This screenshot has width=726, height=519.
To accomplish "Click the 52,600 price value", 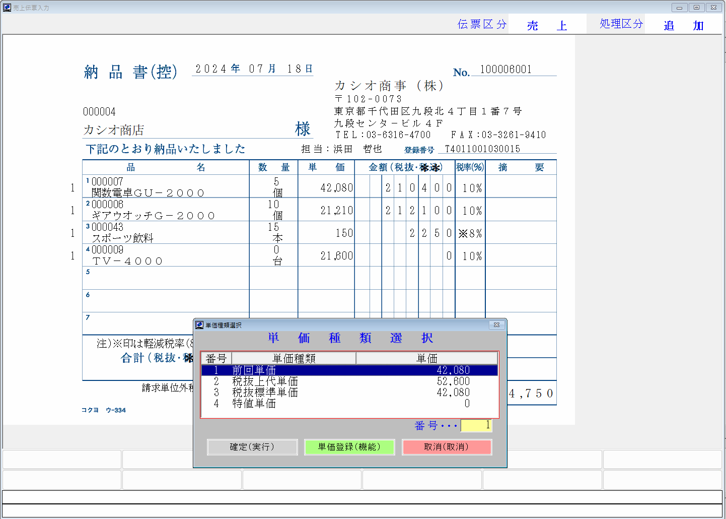I will pos(453,381).
